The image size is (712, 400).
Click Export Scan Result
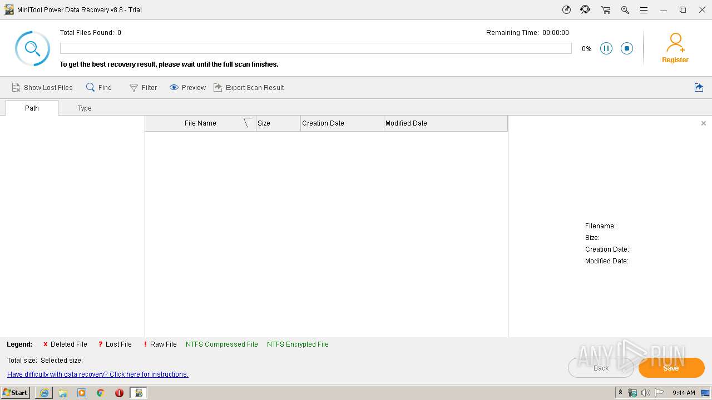pyautogui.click(x=249, y=87)
